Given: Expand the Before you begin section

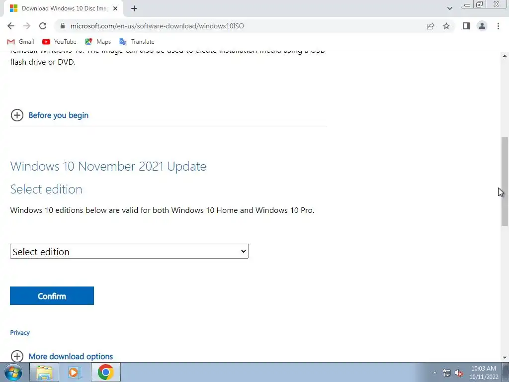Looking at the screenshot, I should point(59,115).
